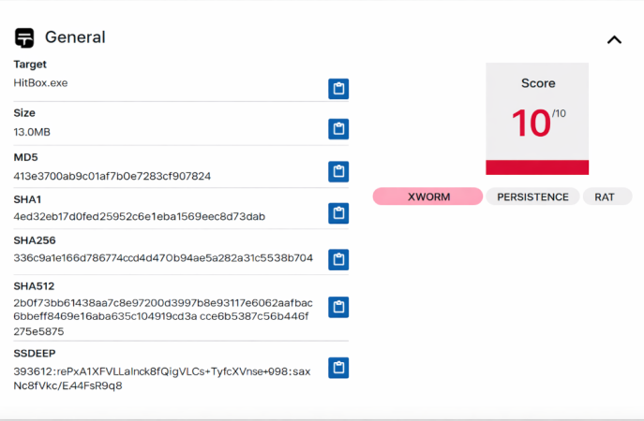Select the XWORM tag

point(427,196)
